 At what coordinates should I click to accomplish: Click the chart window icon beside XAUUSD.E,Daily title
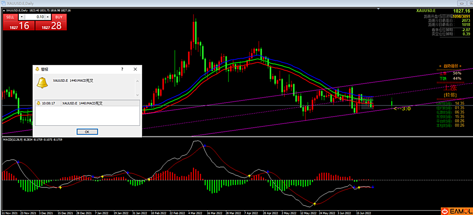pos(3,3)
